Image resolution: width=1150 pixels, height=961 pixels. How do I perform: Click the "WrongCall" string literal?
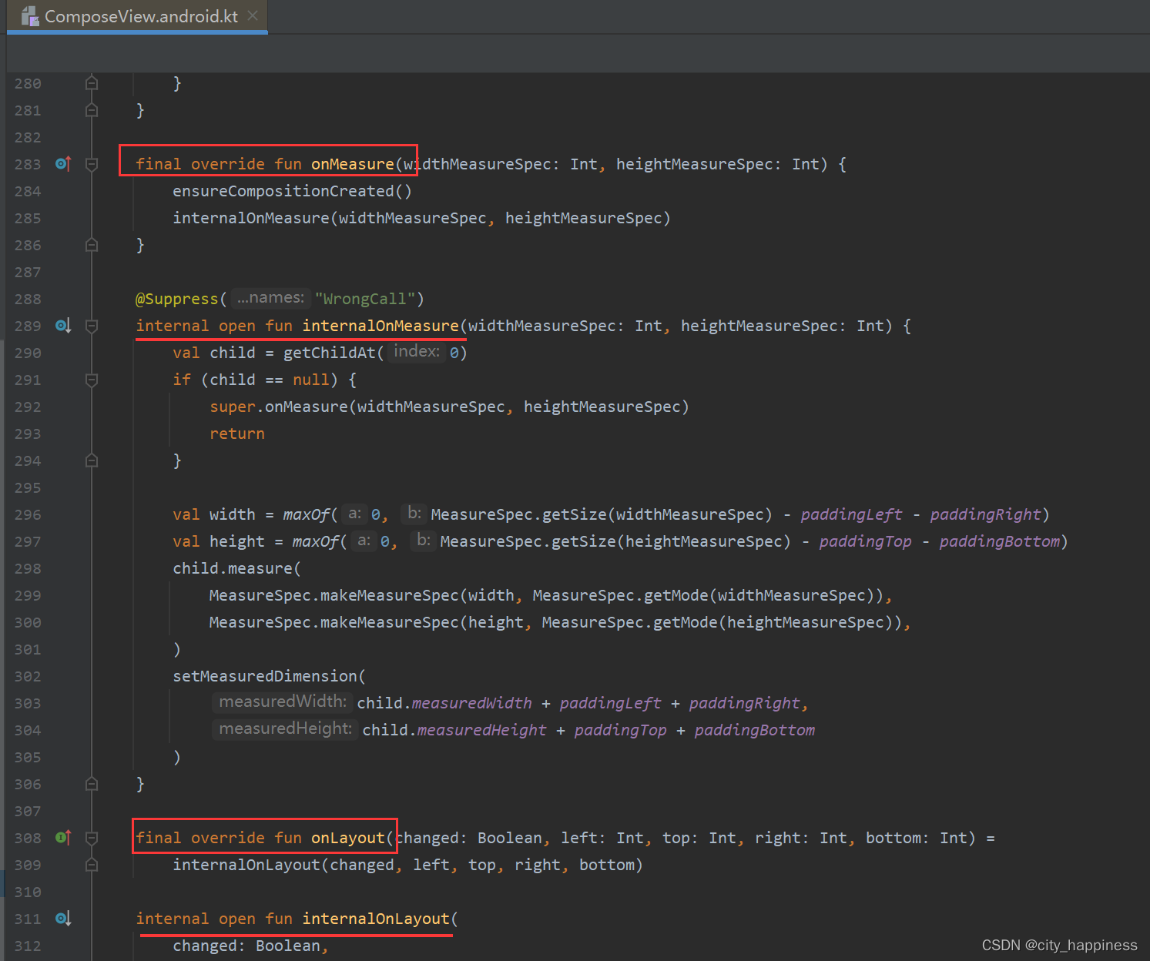coord(365,299)
